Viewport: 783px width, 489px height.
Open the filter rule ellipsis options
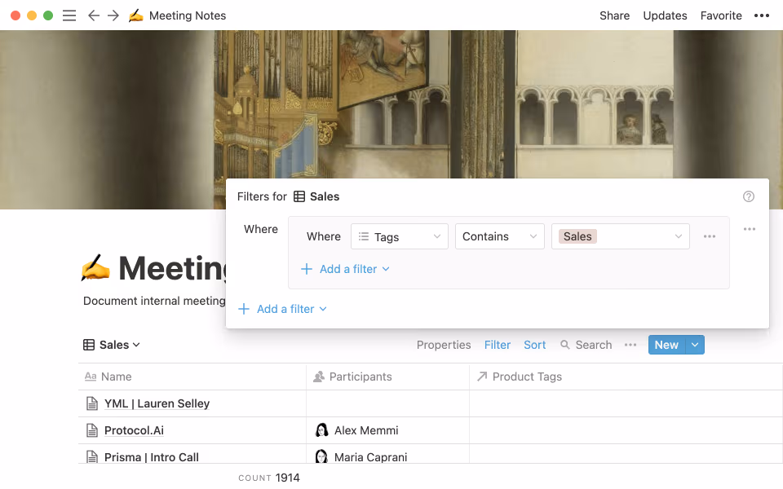pyautogui.click(x=709, y=236)
